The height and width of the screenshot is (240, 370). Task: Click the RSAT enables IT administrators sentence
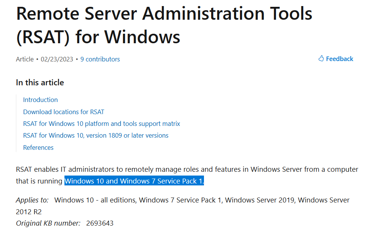point(187,175)
